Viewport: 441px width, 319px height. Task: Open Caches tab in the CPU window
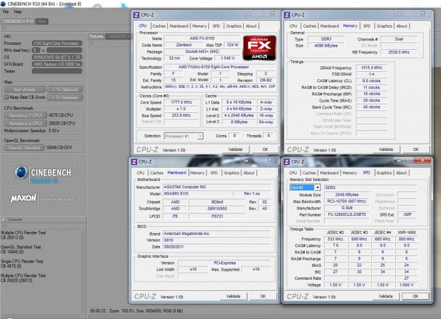click(159, 26)
